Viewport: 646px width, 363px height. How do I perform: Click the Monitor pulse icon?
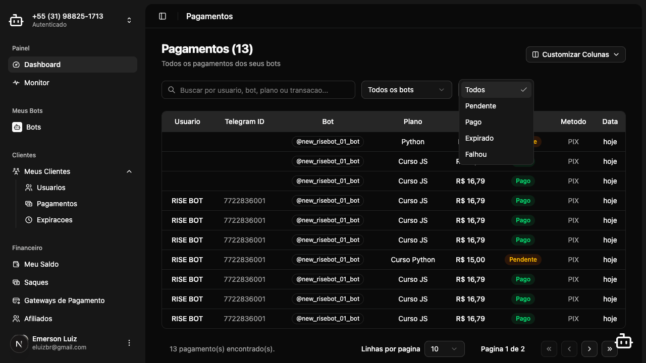[x=16, y=83]
